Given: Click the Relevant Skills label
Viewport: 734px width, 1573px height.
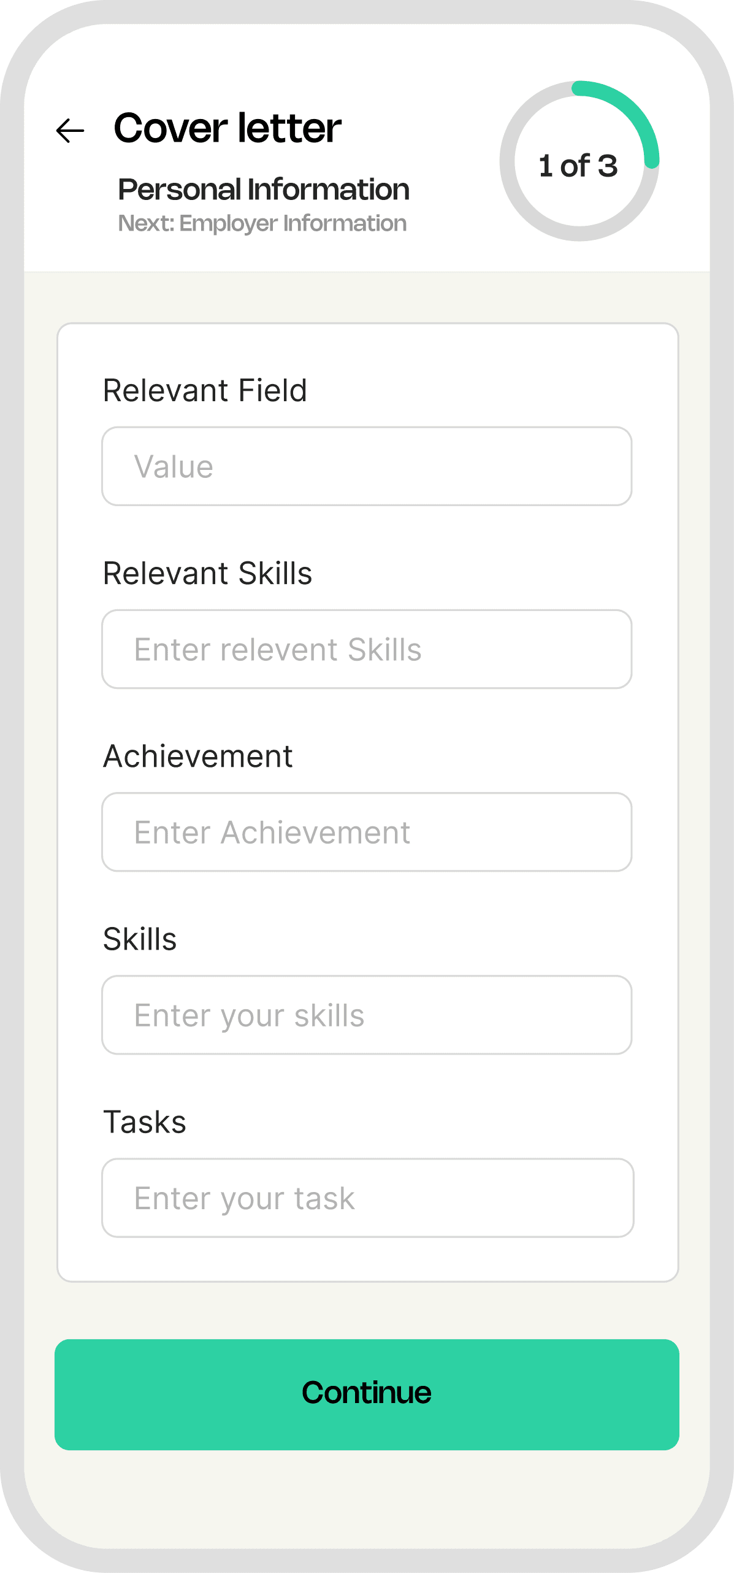Looking at the screenshot, I should 207,573.
